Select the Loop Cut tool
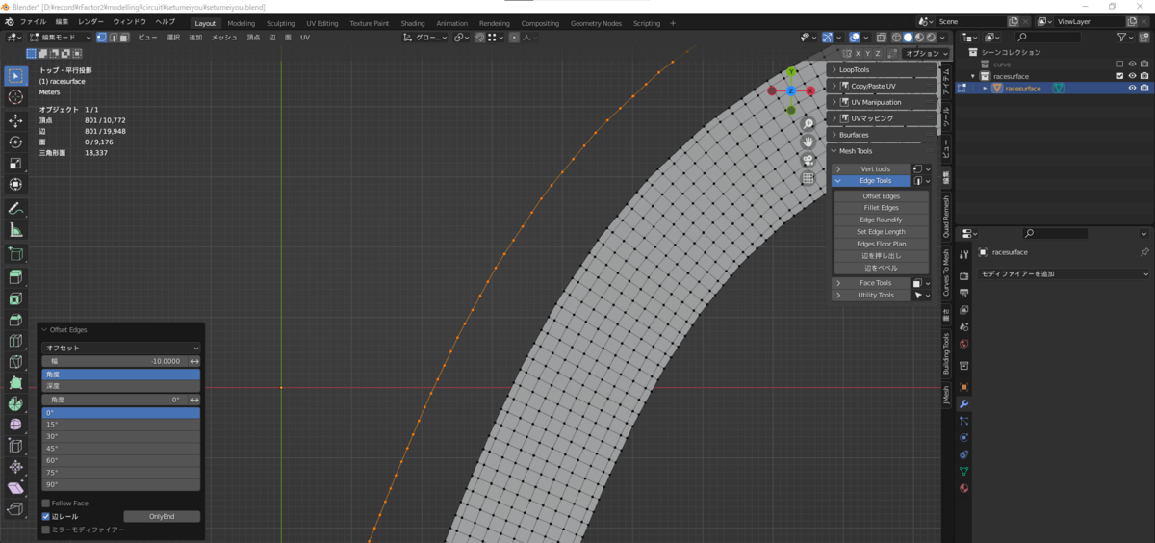The image size is (1155, 543). (x=16, y=340)
